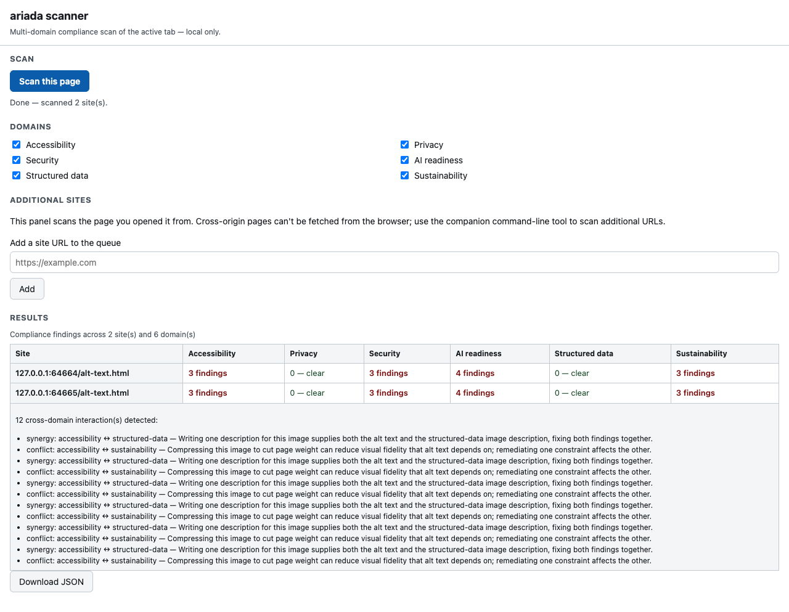The width and height of the screenshot is (789, 612).
Task: Toggle the Privacy domain checkbox
Action: pyautogui.click(x=405, y=145)
